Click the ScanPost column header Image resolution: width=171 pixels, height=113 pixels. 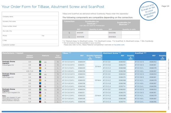pos(140,53)
